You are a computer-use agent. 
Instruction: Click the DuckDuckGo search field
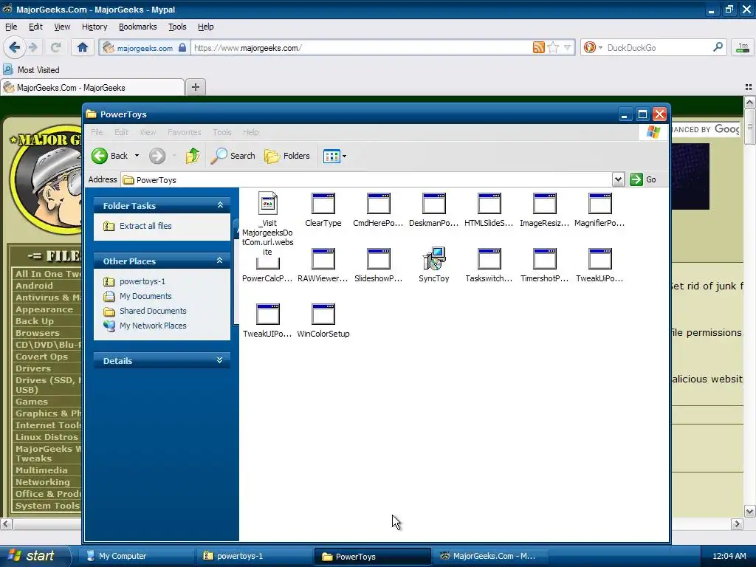coord(658,48)
